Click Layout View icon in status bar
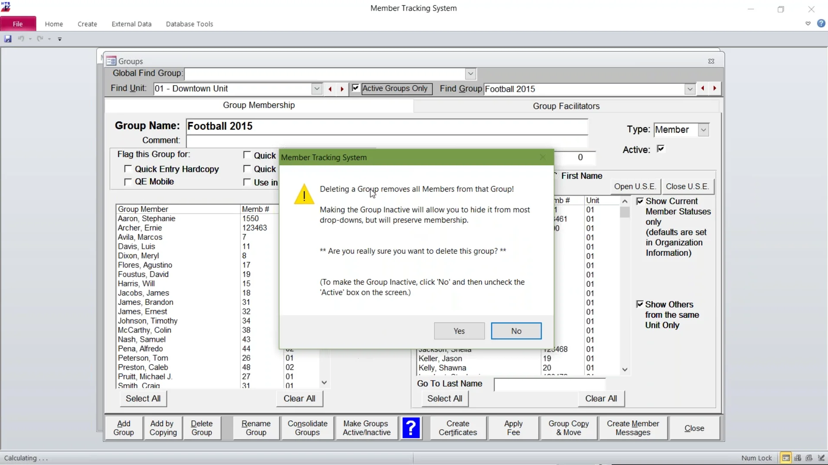The height and width of the screenshot is (465, 828). [x=809, y=458]
